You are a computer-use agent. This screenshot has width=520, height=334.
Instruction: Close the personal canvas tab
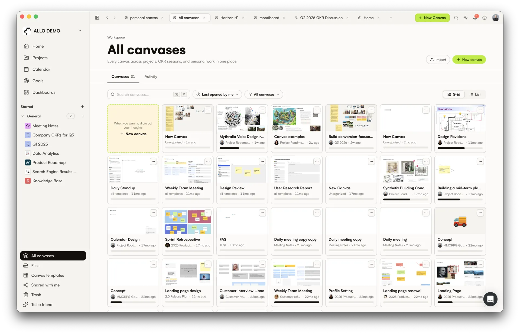click(x=162, y=18)
